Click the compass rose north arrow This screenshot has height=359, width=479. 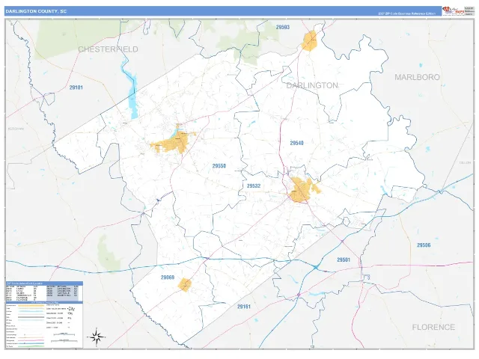(97, 337)
